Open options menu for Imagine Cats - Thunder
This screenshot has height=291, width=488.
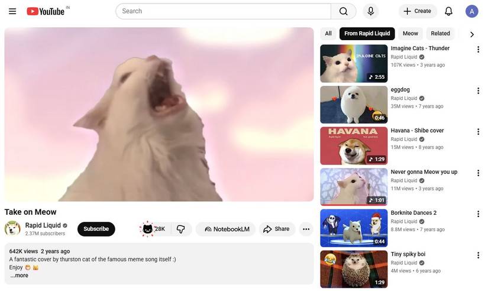(478, 50)
